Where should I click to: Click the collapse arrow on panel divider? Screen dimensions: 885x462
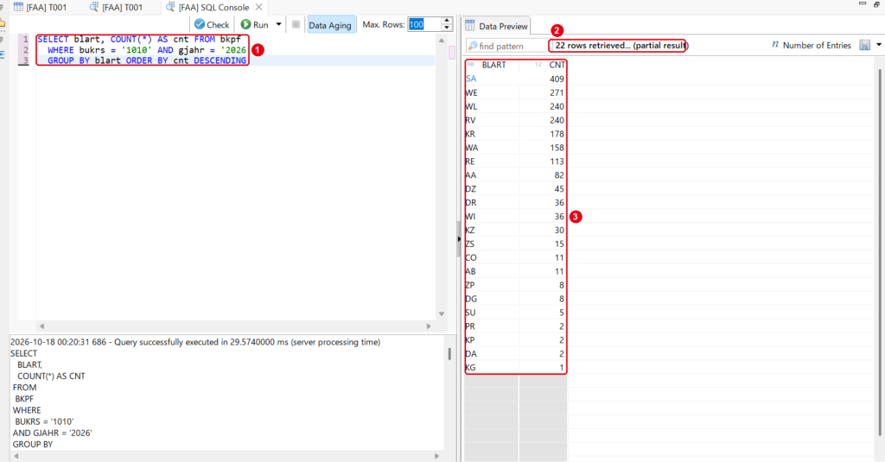pos(458,239)
